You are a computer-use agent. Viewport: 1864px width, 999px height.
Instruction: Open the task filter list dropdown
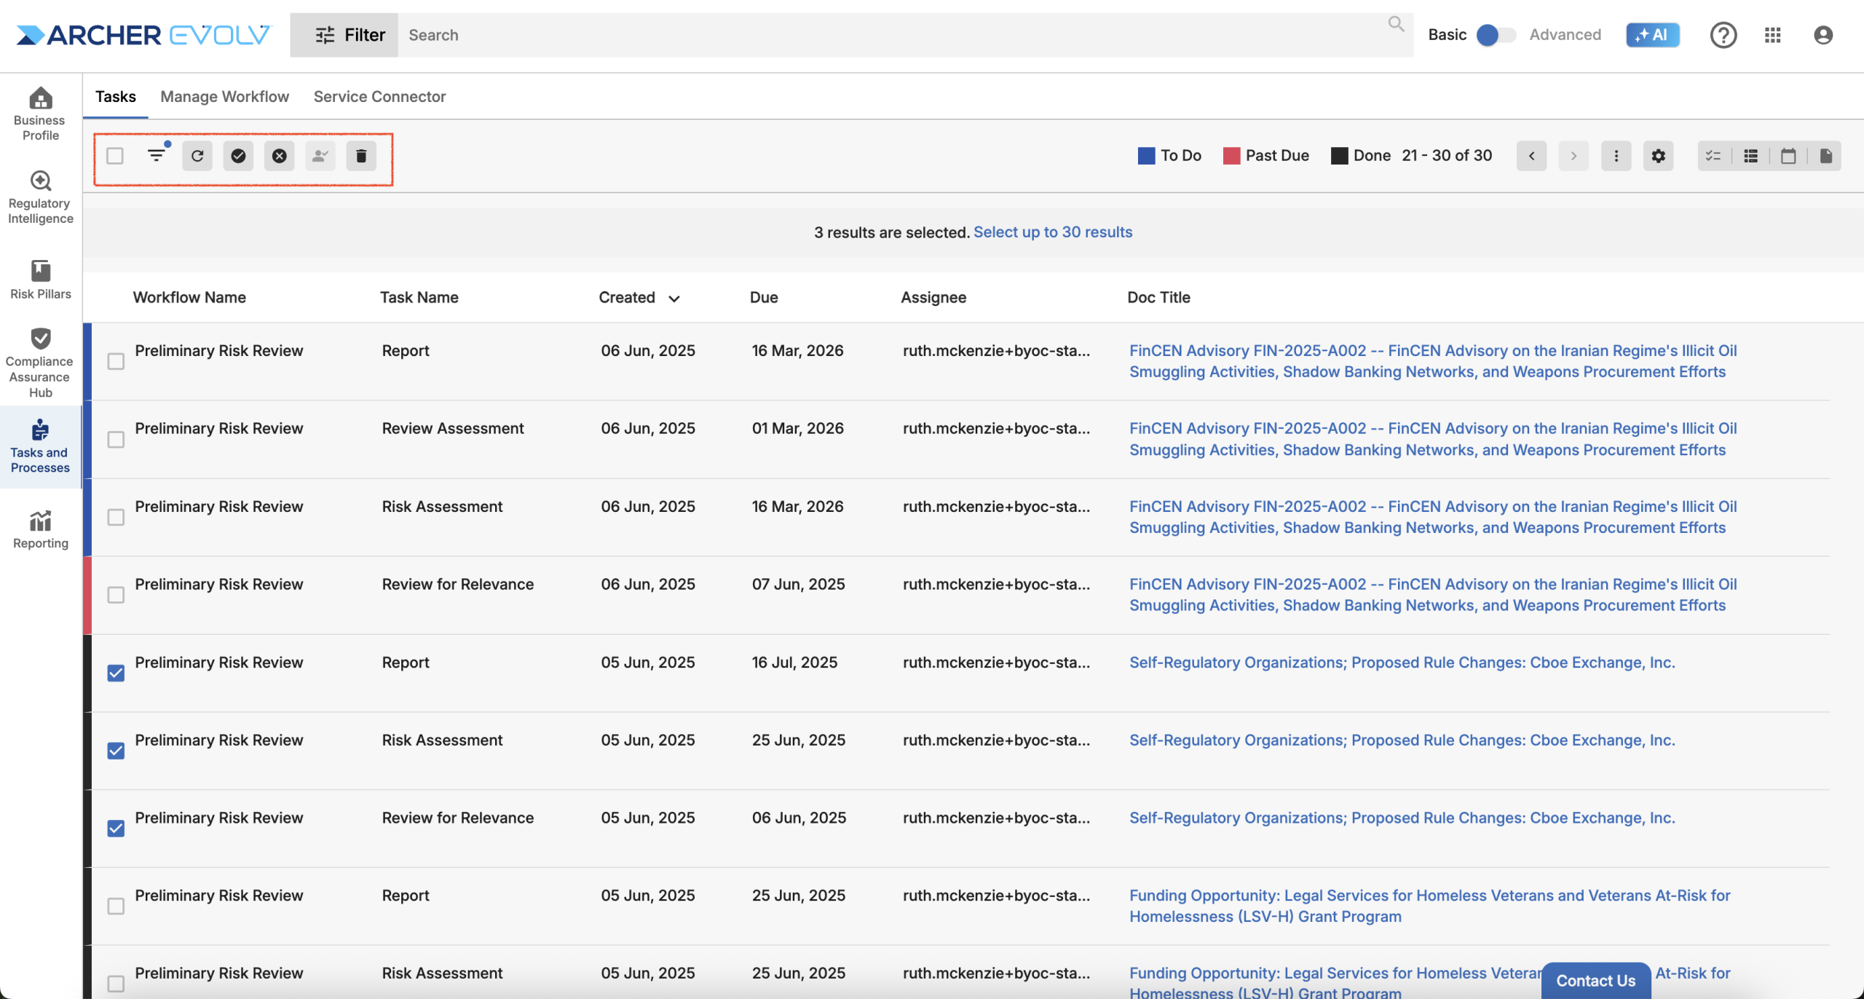157,156
